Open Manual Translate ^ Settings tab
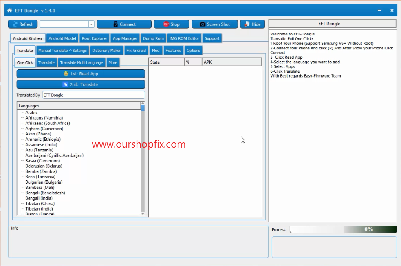 click(x=62, y=51)
